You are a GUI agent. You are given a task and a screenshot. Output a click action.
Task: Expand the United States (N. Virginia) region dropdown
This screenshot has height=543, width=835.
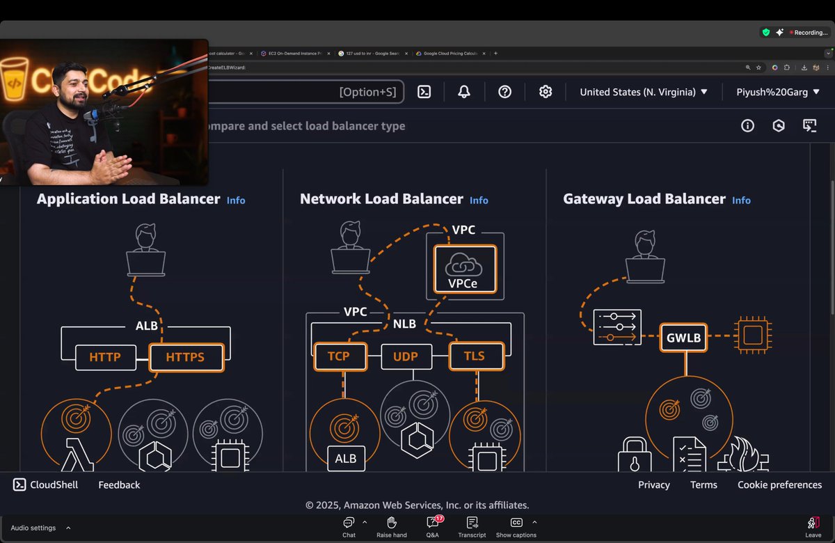(x=644, y=92)
